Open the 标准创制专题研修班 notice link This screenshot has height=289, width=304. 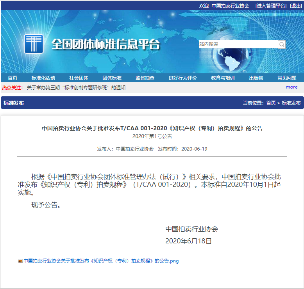[76, 88]
